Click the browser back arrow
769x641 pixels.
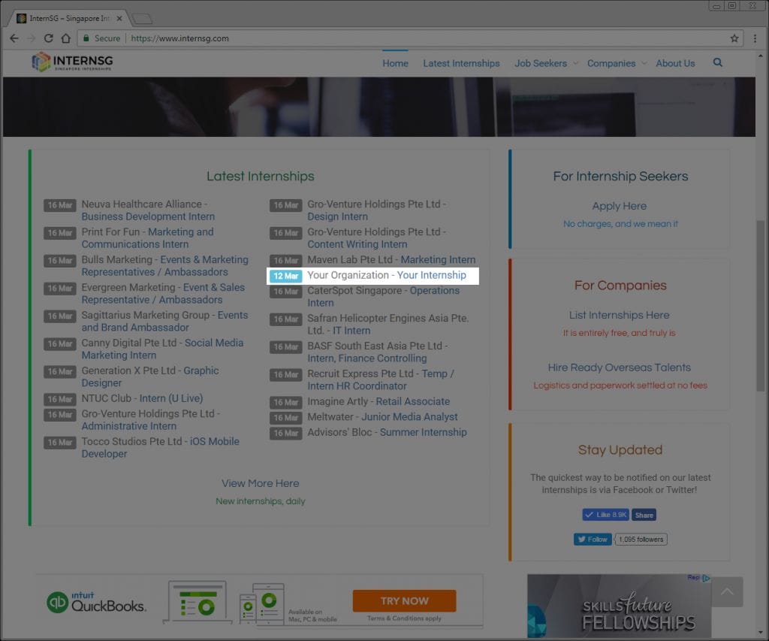coord(14,38)
